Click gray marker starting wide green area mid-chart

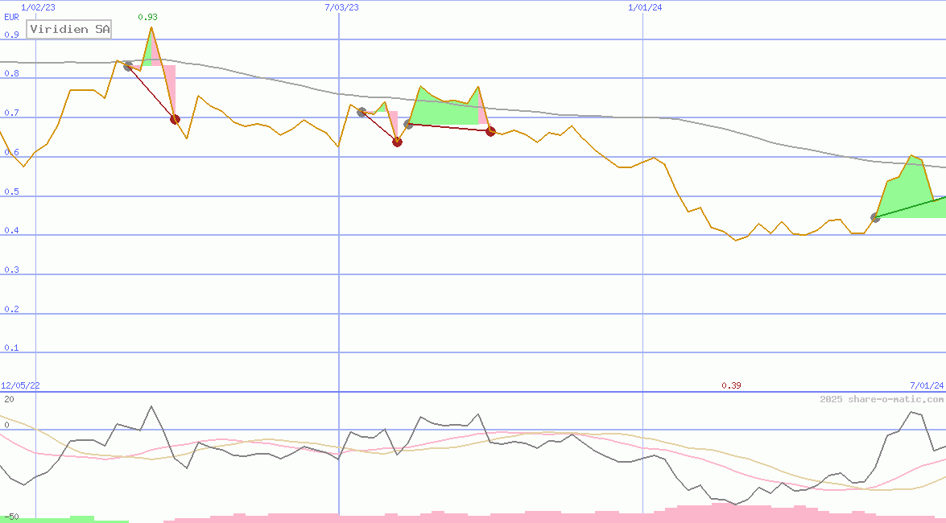408,124
